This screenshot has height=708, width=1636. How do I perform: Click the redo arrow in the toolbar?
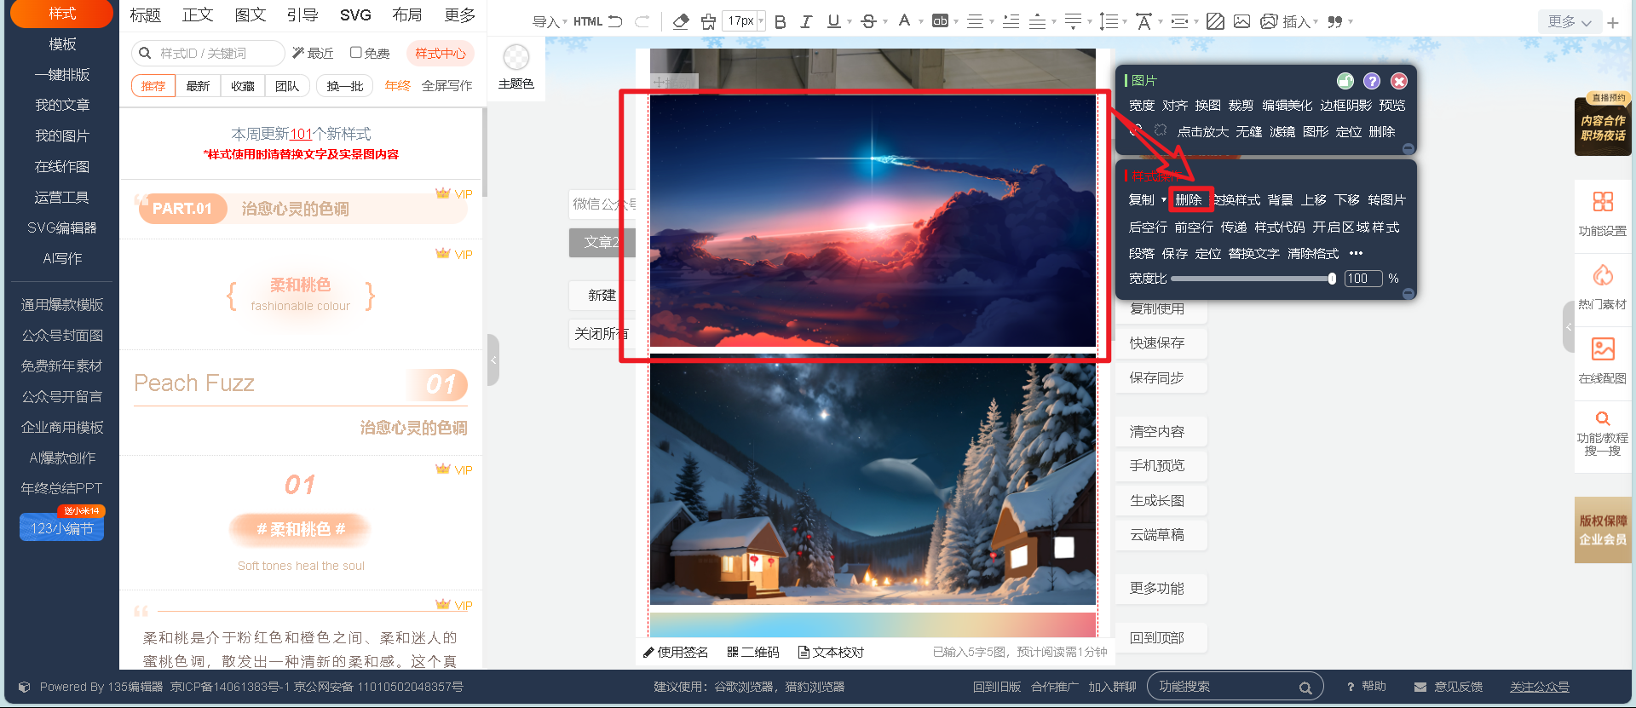click(642, 21)
